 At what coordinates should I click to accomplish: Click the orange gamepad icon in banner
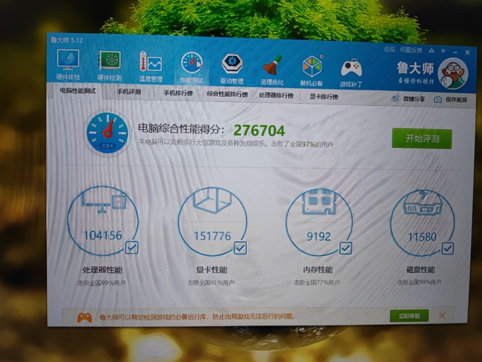(x=85, y=318)
